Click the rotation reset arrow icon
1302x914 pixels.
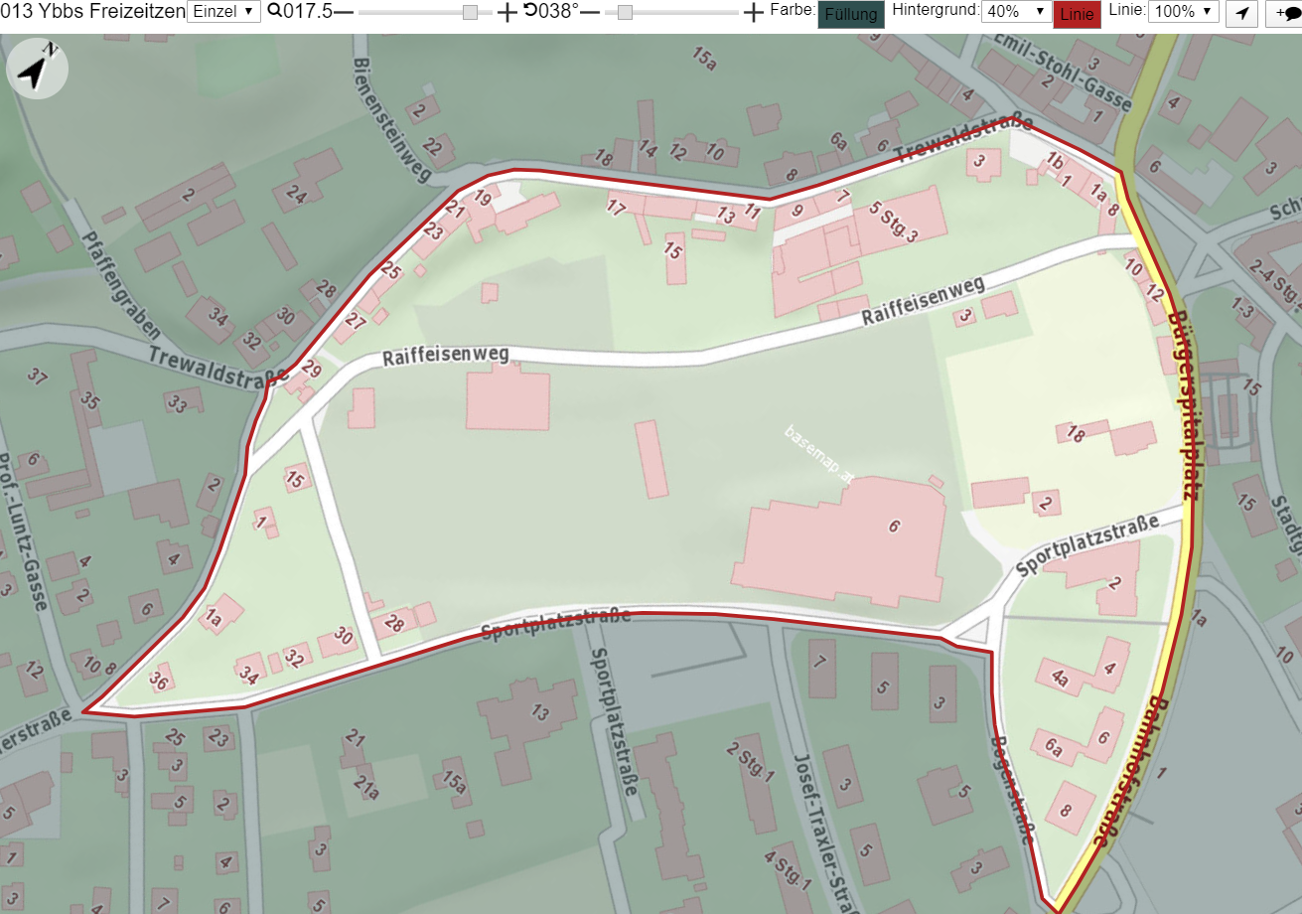coord(530,11)
